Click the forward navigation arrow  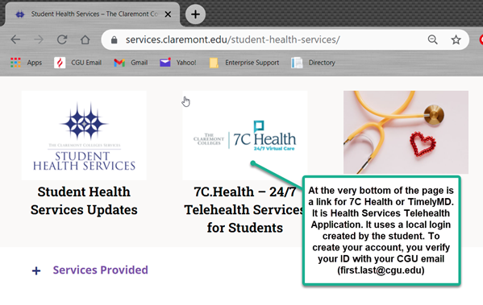(39, 39)
